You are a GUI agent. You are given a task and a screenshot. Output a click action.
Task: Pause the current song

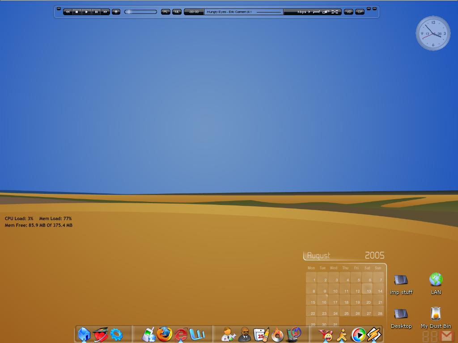(x=96, y=12)
